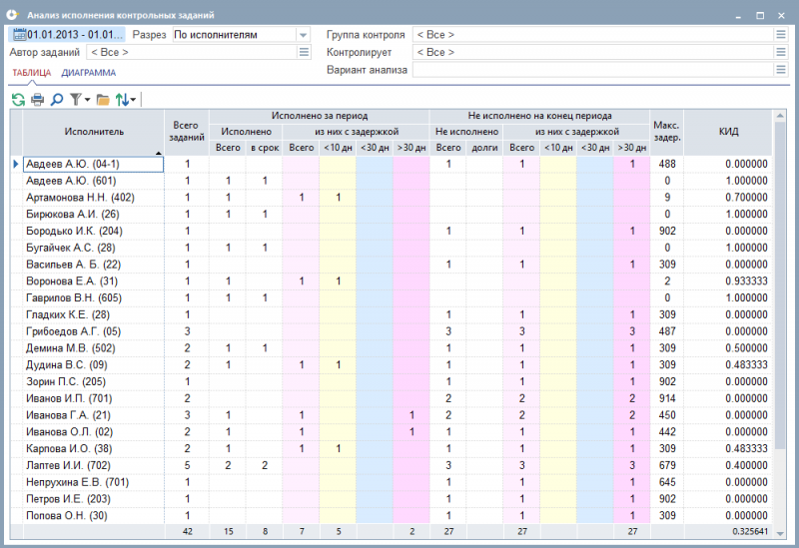Screen dimensions: 799x548
Task: Switch to the ДИАГРАММА tab
Action: point(89,73)
